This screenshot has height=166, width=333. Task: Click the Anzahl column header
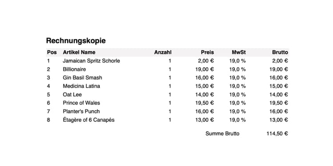point(163,52)
